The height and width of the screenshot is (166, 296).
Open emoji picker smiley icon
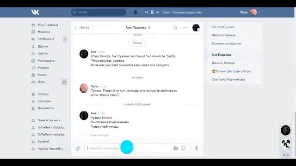183,148
